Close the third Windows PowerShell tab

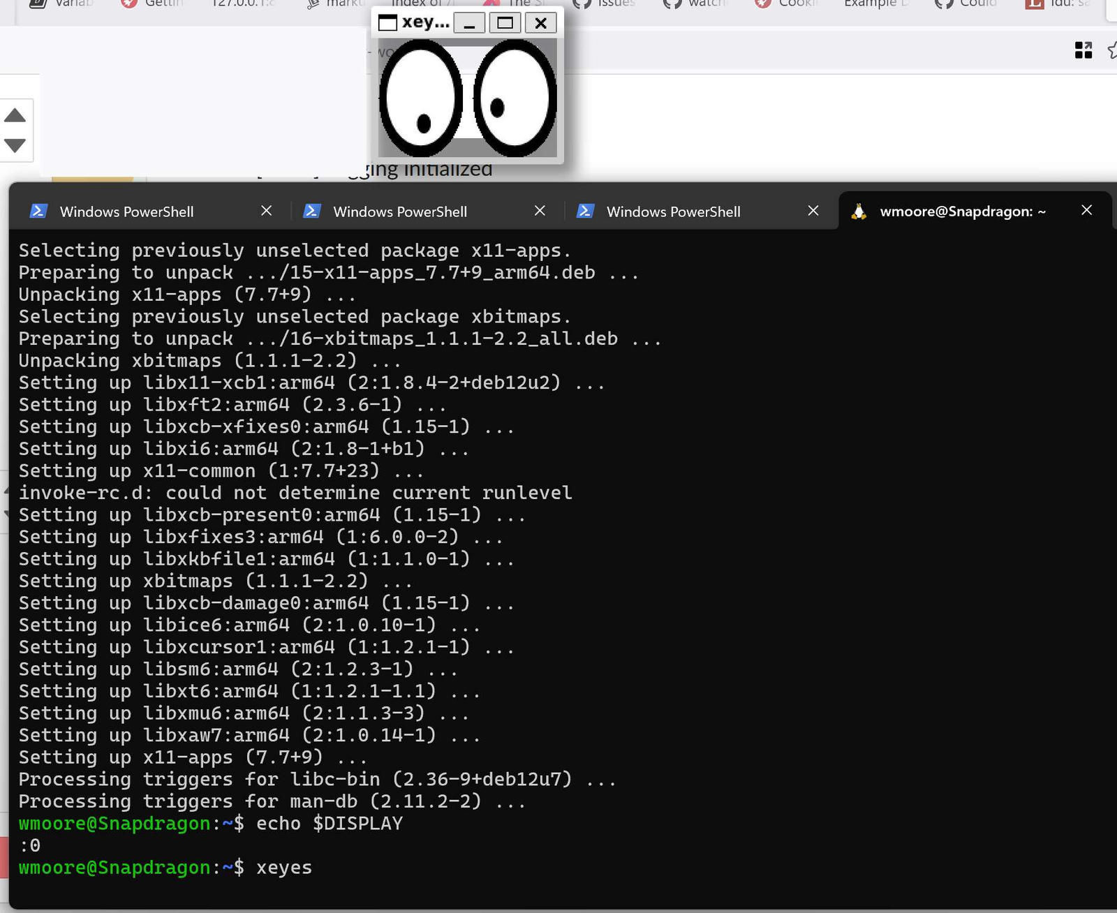click(813, 211)
